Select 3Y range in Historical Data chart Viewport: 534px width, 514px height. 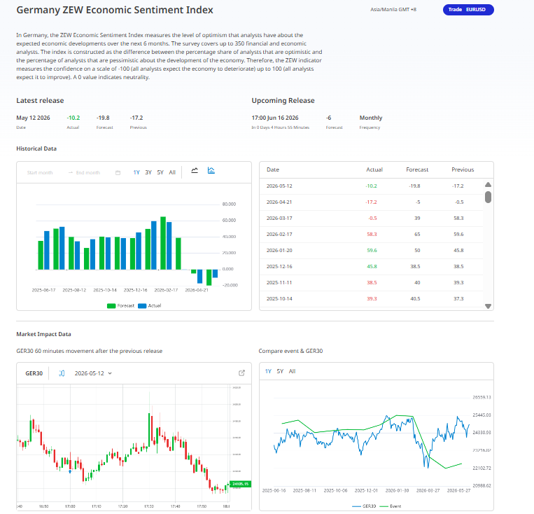coord(148,172)
